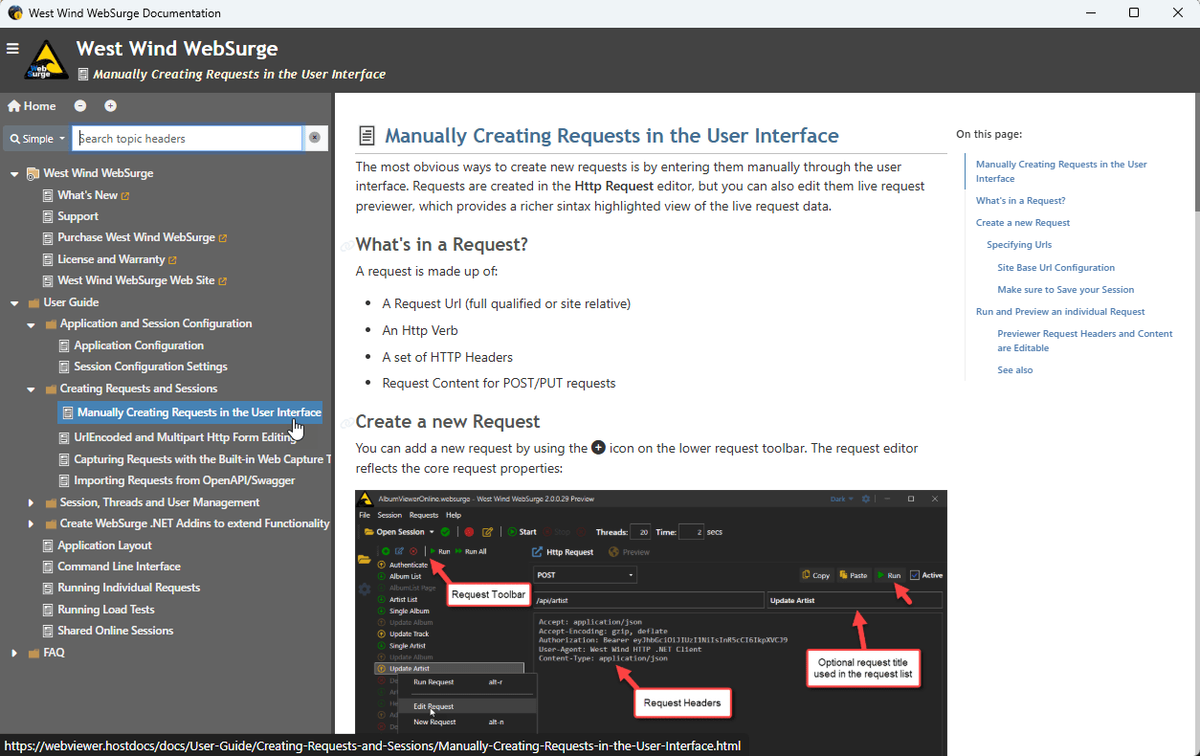The height and width of the screenshot is (756, 1200).
Task: Open Capturing Requests with Web Capture topic
Action: [x=203, y=459]
